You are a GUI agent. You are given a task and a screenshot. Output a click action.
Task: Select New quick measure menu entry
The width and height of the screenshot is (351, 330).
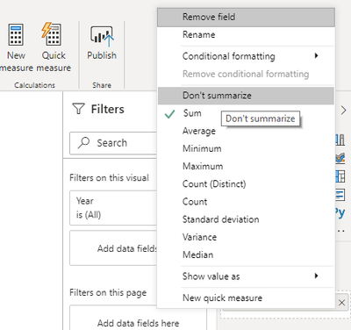(x=246, y=298)
